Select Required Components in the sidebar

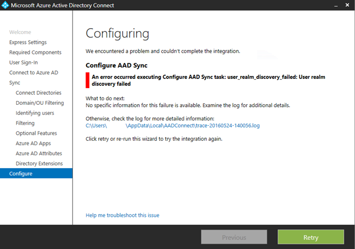35,53
